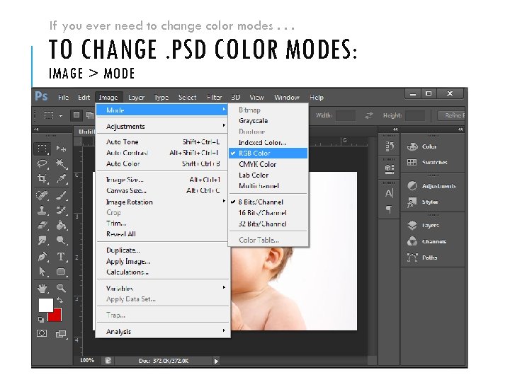
Task: Select the Magic Wand tool
Action: tap(61, 163)
